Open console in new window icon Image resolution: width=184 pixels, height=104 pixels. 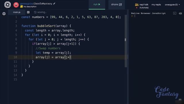pyautogui.click(x=175, y=13)
